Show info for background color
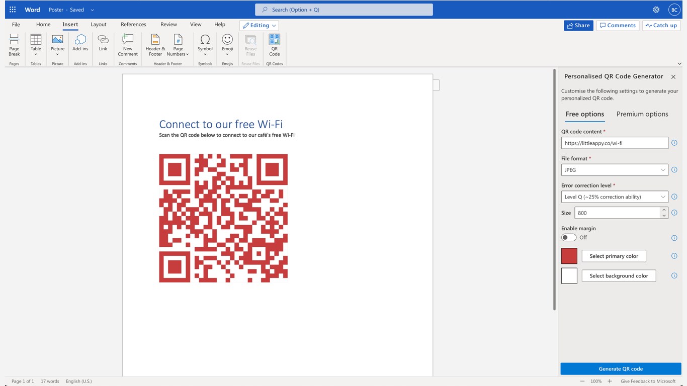 pyautogui.click(x=674, y=275)
